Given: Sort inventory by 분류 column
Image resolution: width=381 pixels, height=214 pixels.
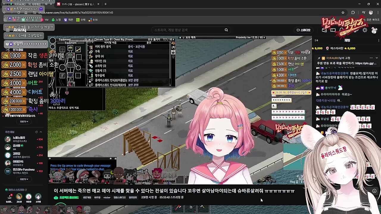Looking at the screenshot, I should 149,43.
